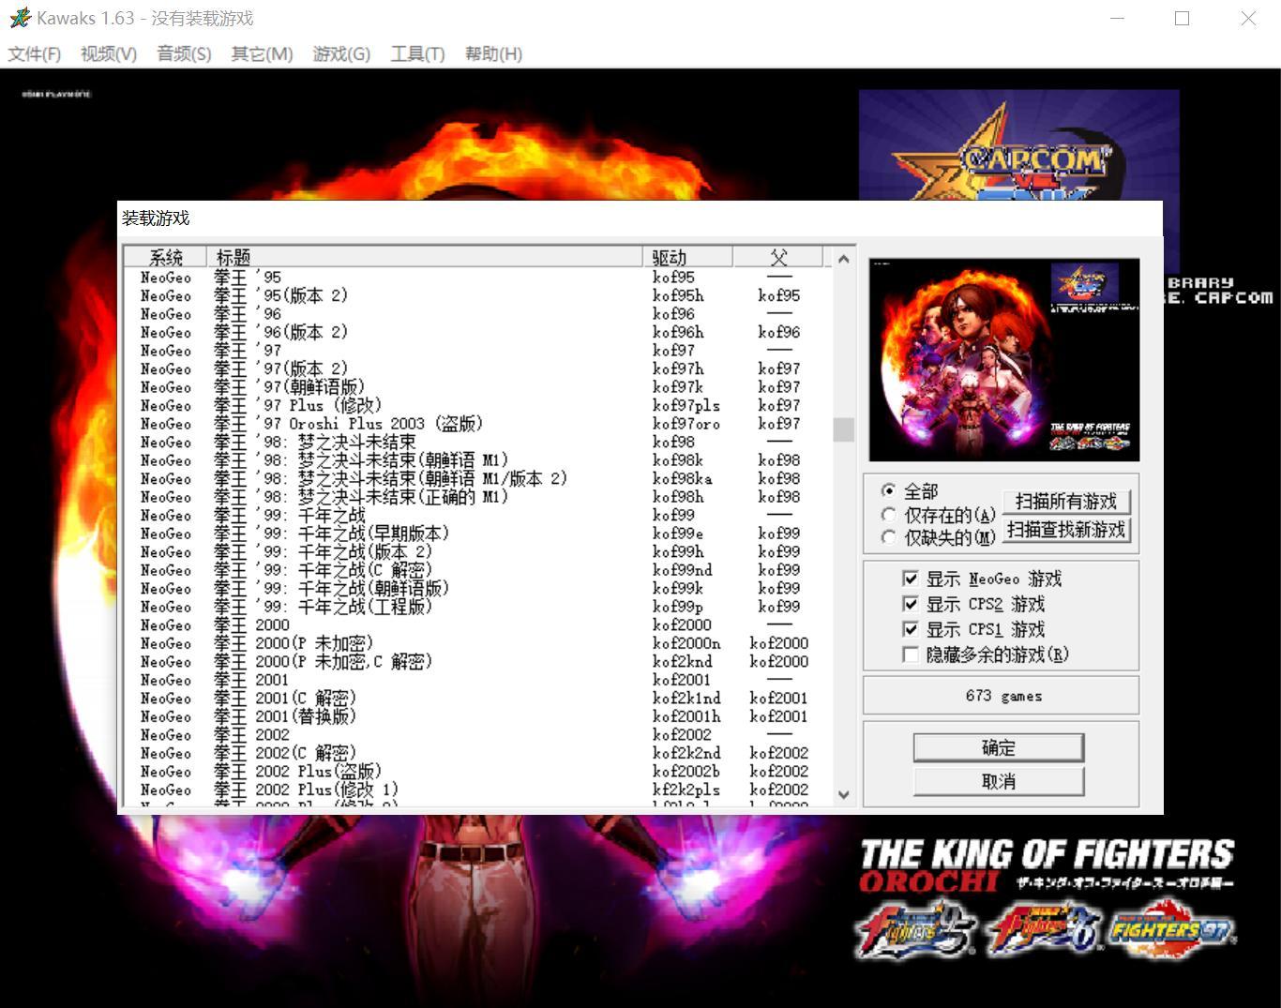Image resolution: width=1281 pixels, height=1008 pixels.
Task: Click the game preview thumbnail image
Action: 1004,360
